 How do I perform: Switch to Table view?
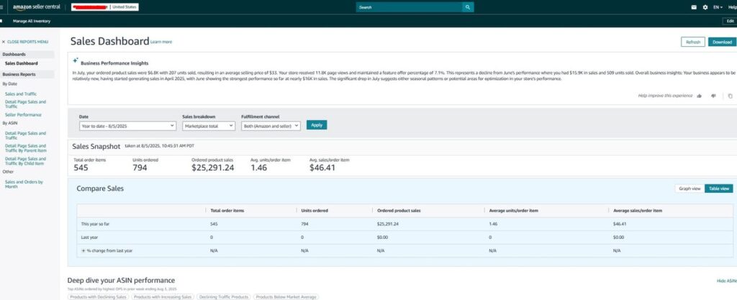click(719, 188)
